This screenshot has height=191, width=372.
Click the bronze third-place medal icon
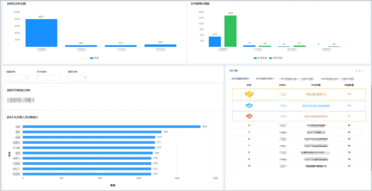coord(249,116)
